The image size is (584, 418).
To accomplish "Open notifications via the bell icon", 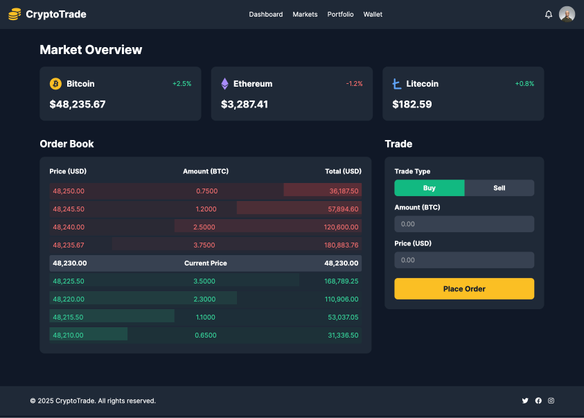I will pyautogui.click(x=549, y=15).
